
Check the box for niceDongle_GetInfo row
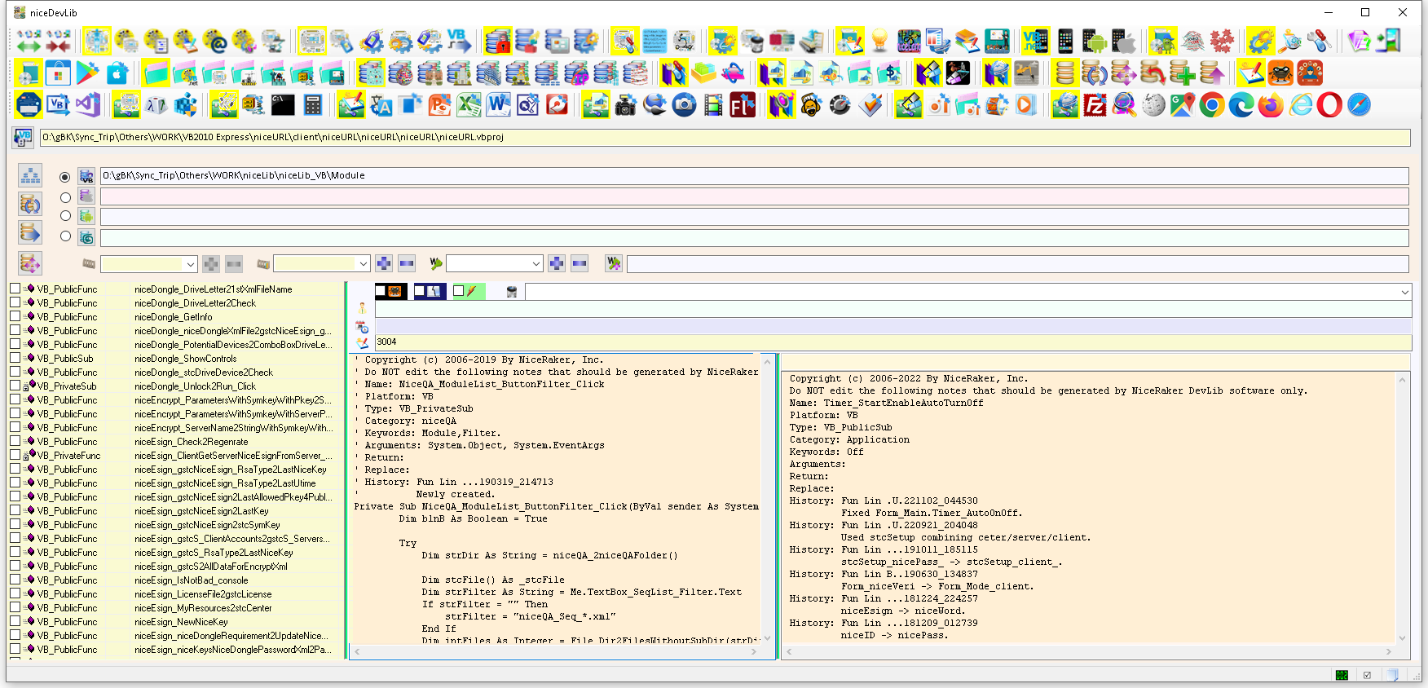(x=15, y=316)
